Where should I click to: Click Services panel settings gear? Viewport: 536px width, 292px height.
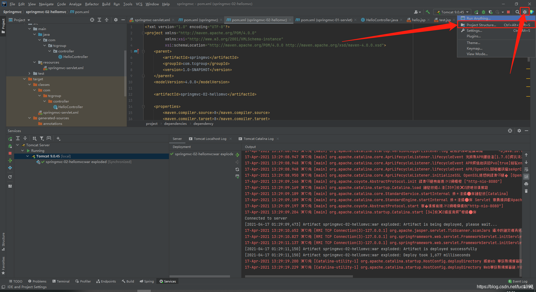519,131
